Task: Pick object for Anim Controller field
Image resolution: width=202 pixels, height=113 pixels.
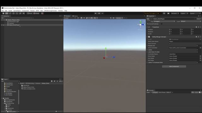Action: [x=200, y=48]
